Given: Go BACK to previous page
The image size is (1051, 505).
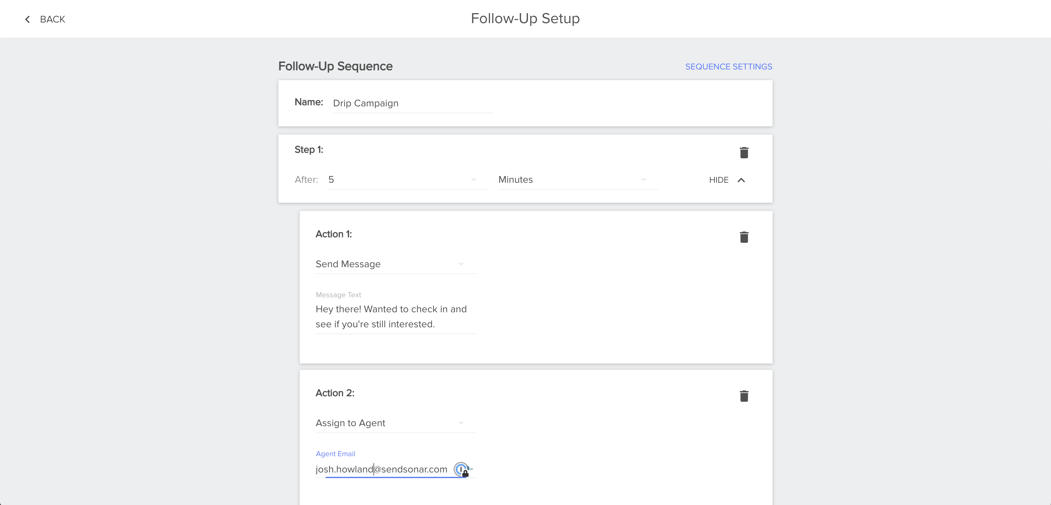Looking at the screenshot, I should (x=52, y=19).
